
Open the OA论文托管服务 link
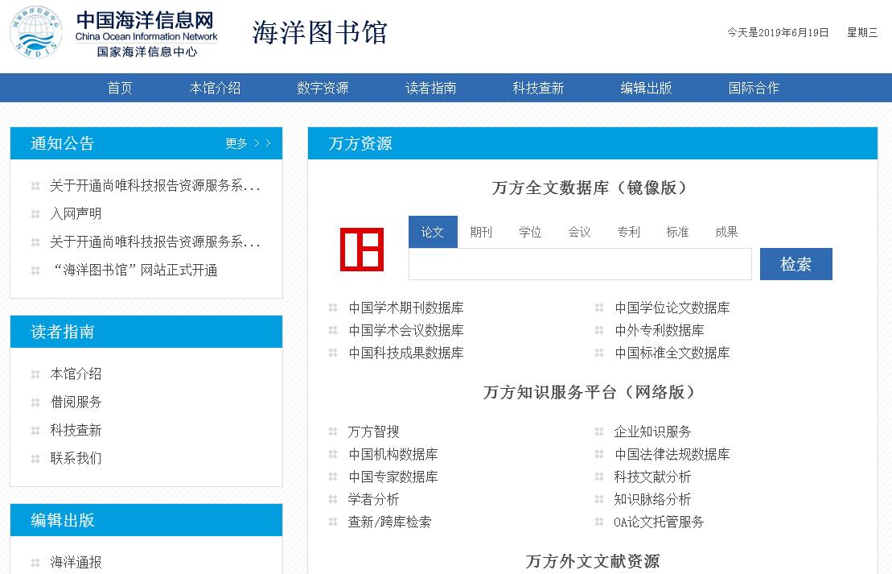coord(659,522)
